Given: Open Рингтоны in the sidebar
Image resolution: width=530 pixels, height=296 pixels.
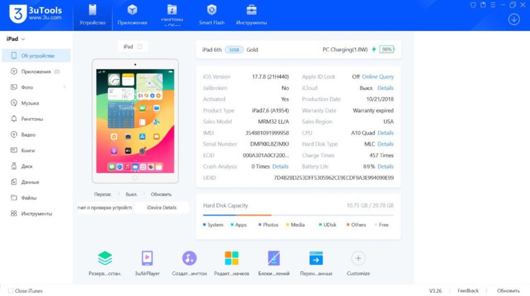Looking at the screenshot, I should [x=37, y=119].
